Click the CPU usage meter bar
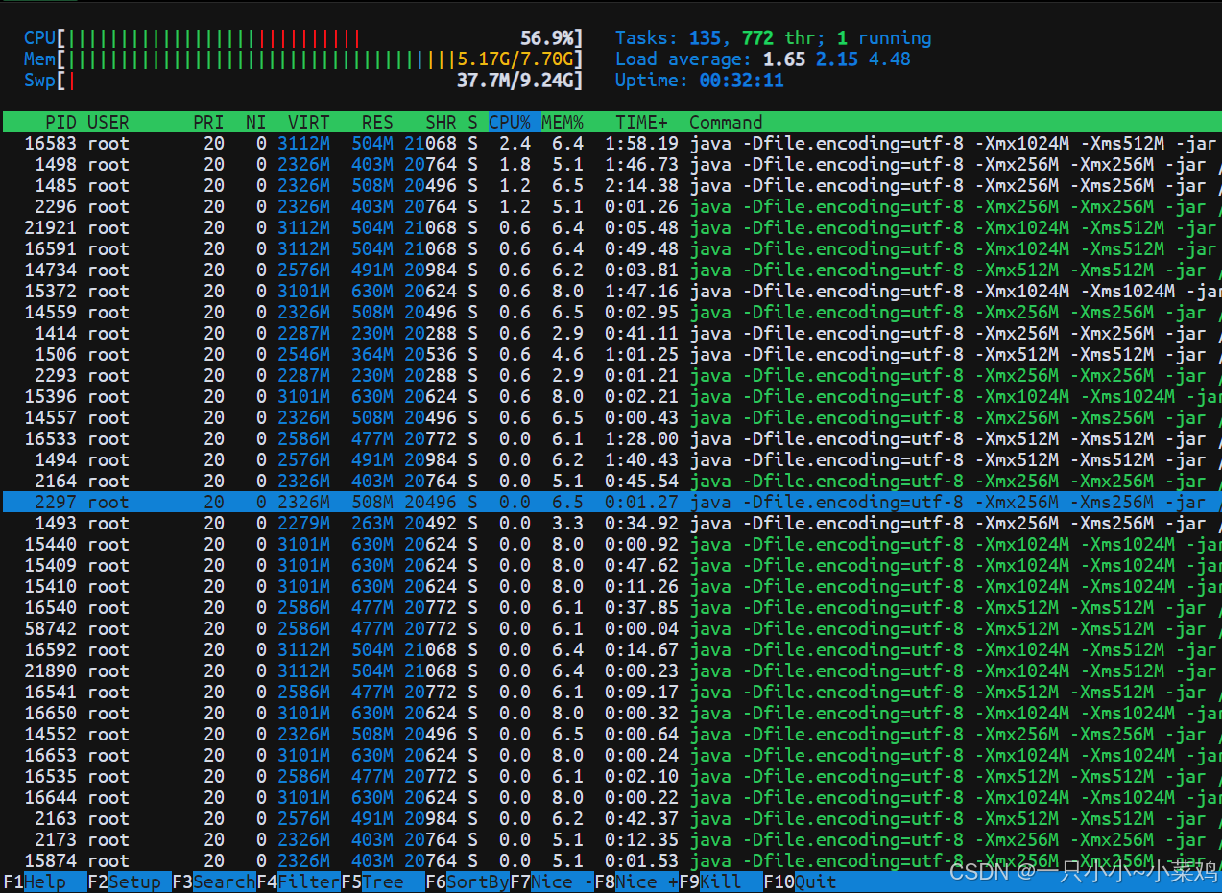Screen dimensions: 1222x893 [303, 38]
